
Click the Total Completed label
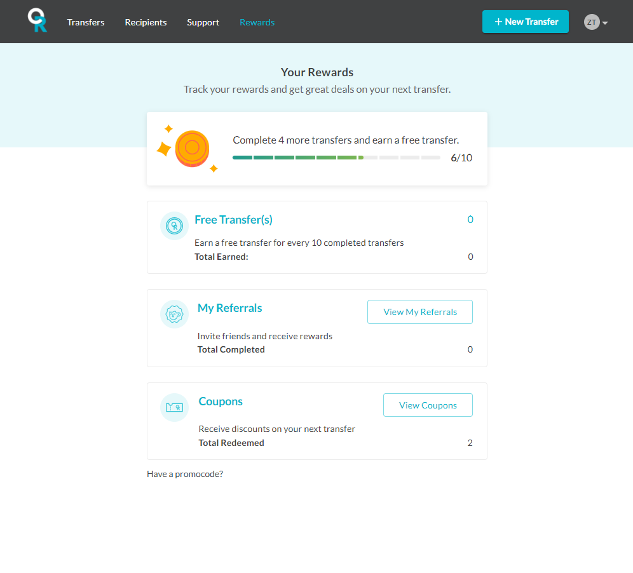point(231,349)
